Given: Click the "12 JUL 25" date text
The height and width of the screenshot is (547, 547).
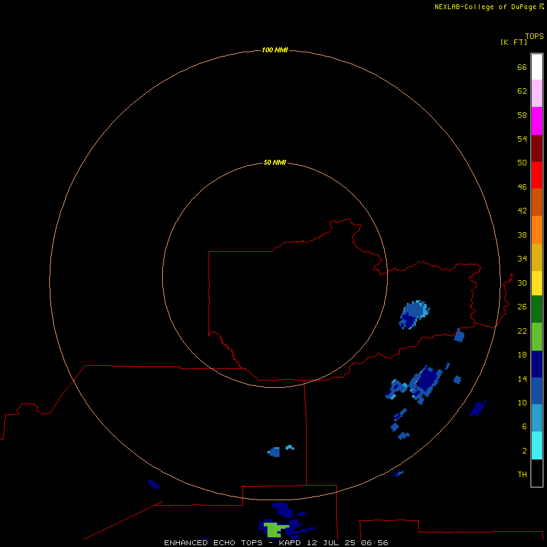Looking at the screenshot, I should click(x=331, y=543).
